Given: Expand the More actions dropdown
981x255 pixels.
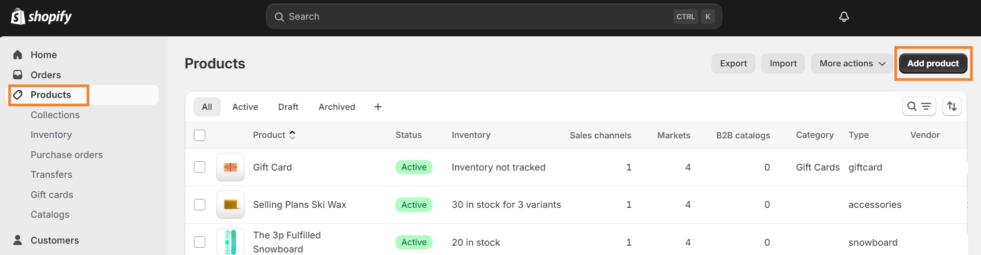Looking at the screenshot, I should [852, 63].
